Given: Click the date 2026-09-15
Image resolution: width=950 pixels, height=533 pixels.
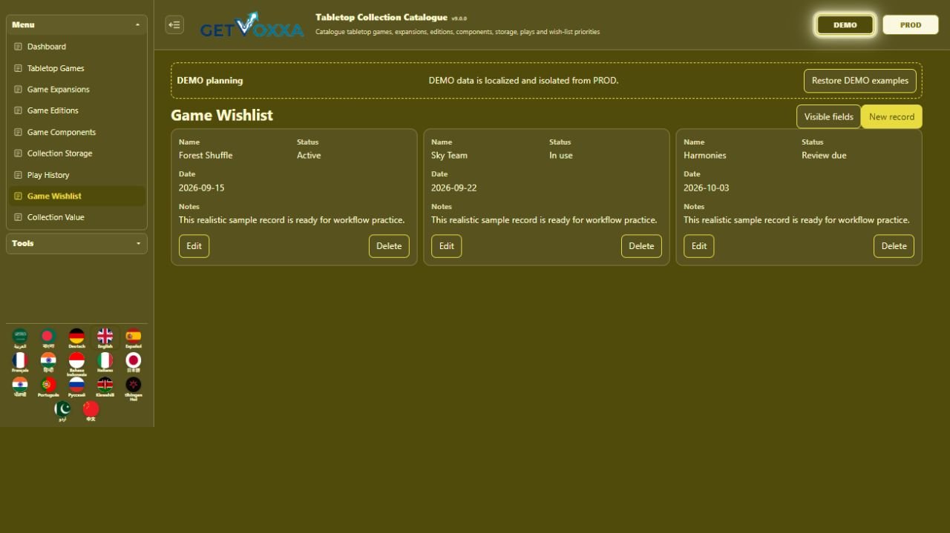Looking at the screenshot, I should pos(201,188).
